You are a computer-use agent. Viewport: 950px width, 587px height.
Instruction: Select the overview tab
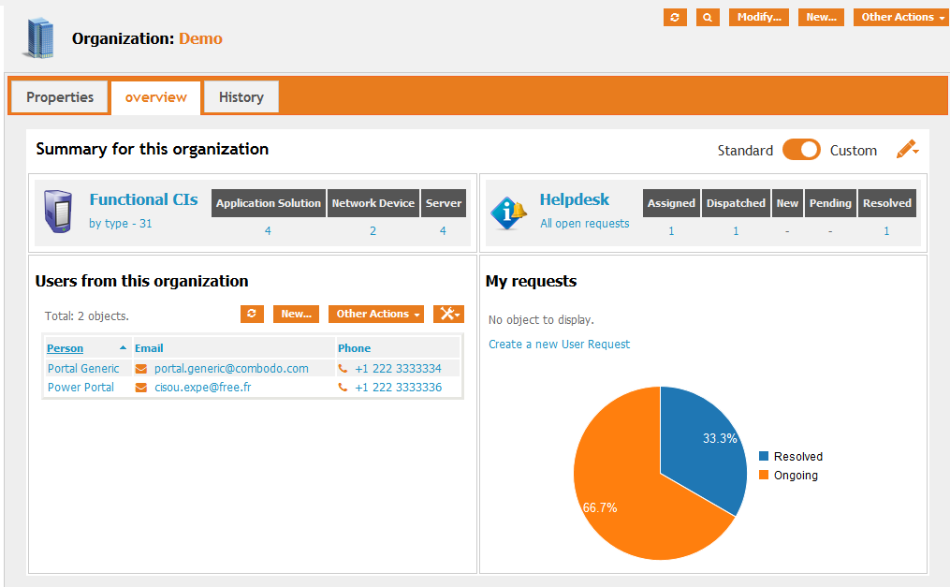156,97
